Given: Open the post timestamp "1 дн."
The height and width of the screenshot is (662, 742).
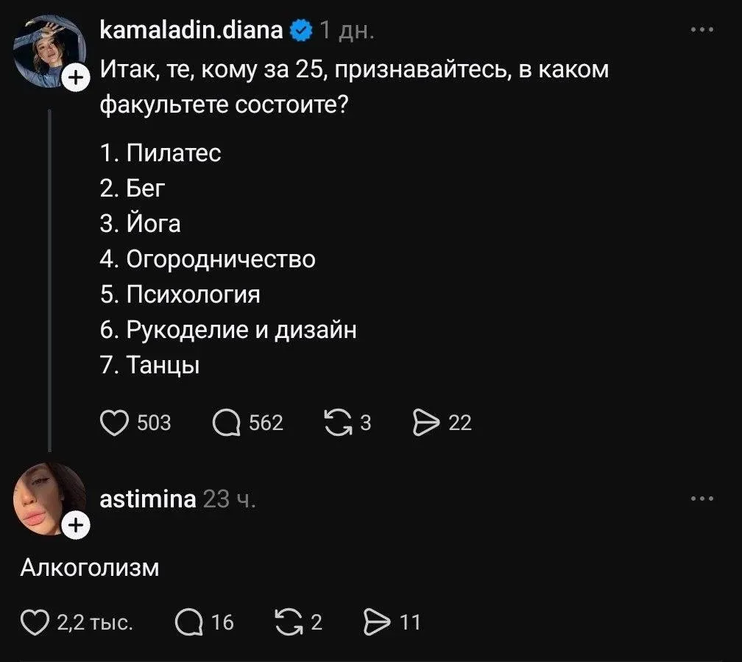Looking at the screenshot, I should 347,30.
